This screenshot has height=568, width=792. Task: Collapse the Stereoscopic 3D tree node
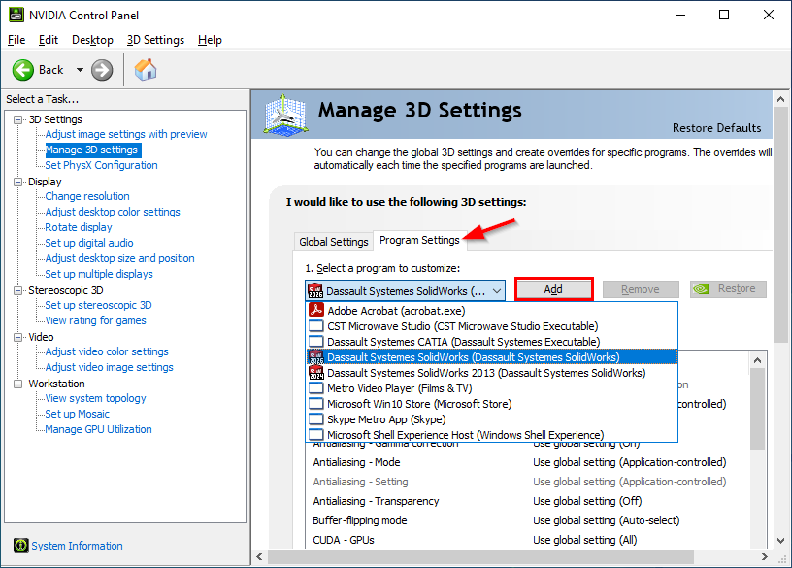18,290
